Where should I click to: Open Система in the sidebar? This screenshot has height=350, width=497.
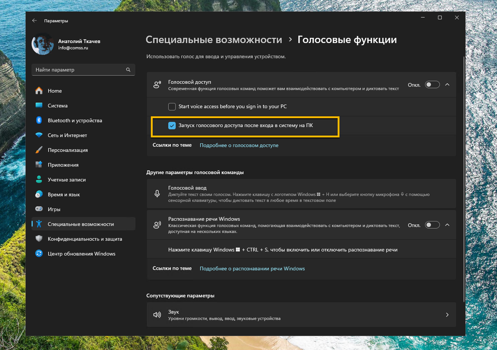pyautogui.click(x=58, y=106)
